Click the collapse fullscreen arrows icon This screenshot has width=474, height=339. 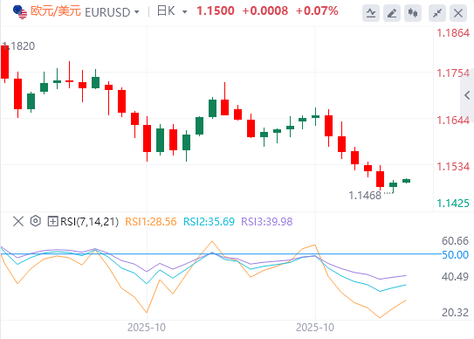click(437, 13)
